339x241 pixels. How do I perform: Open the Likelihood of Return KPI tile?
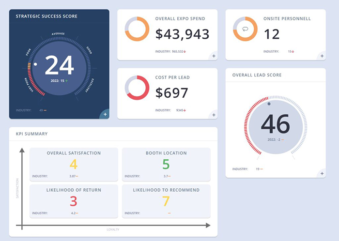pos(74,201)
